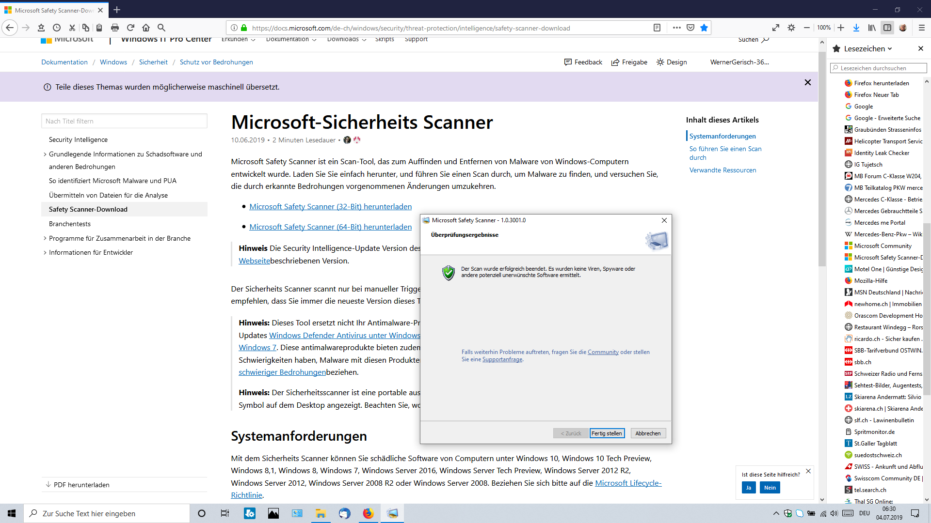Toggle the sidebar button
The image size is (931, 523).
tap(887, 28)
